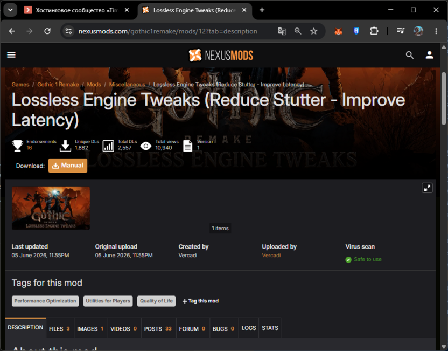Viewport: 448px width, 351px height.
Task: Follow the Miscellaneous breadcrumb link
Action: pyautogui.click(x=127, y=85)
